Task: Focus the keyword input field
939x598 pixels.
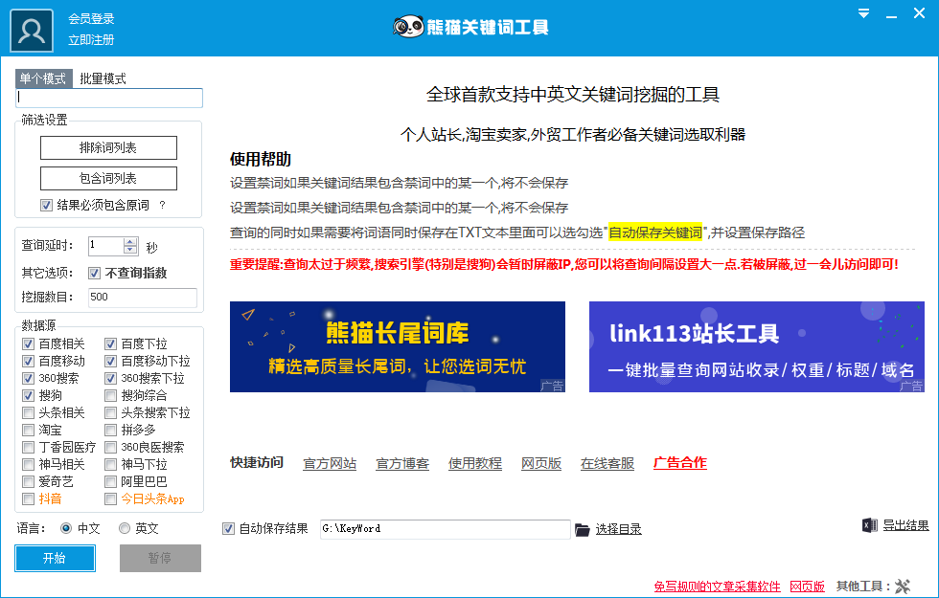Action: (x=109, y=98)
